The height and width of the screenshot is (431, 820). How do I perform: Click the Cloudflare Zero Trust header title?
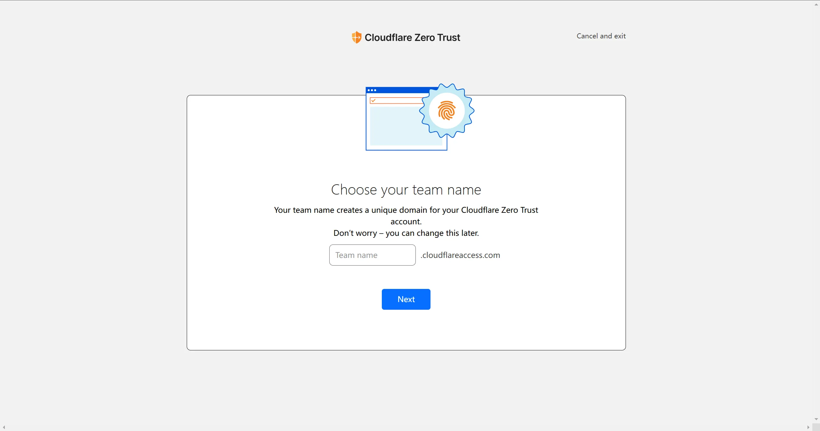(412, 37)
